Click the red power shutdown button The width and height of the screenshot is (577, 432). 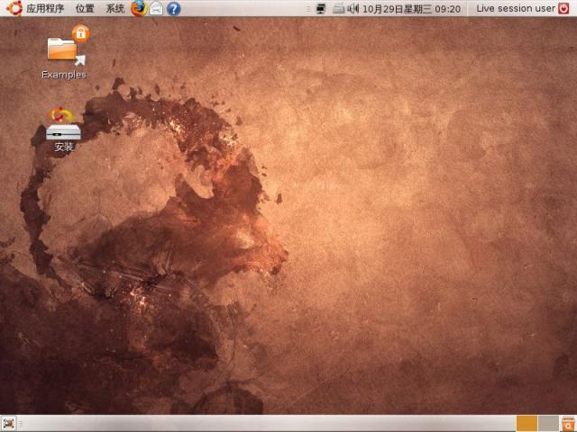point(563,8)
